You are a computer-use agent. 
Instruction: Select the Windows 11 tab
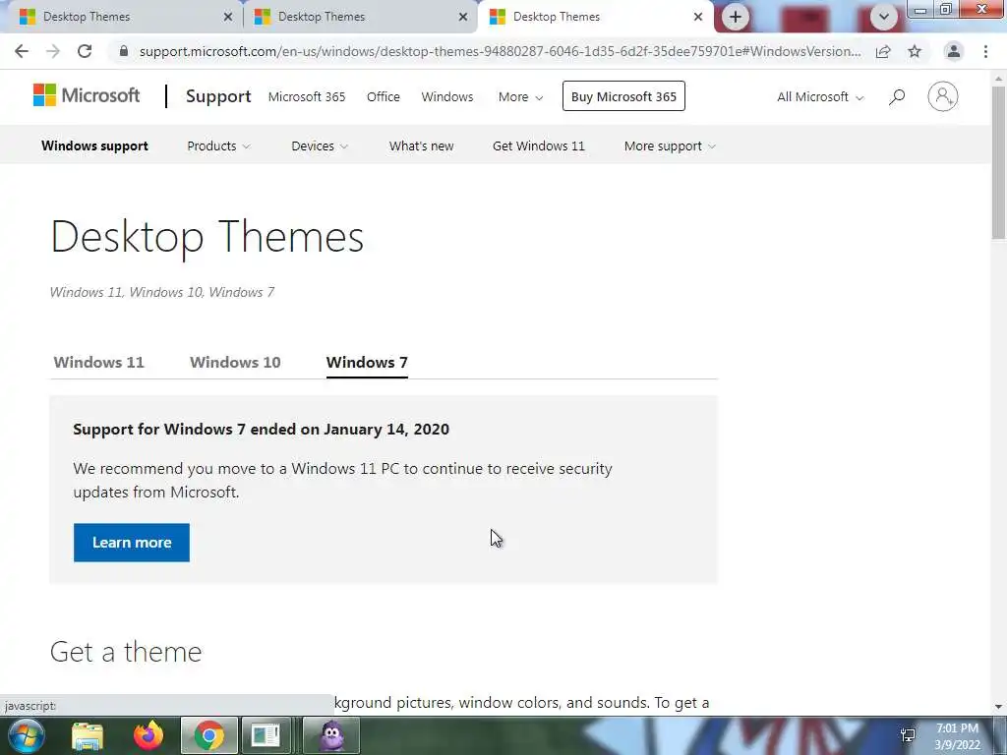[x=99, y=362]
